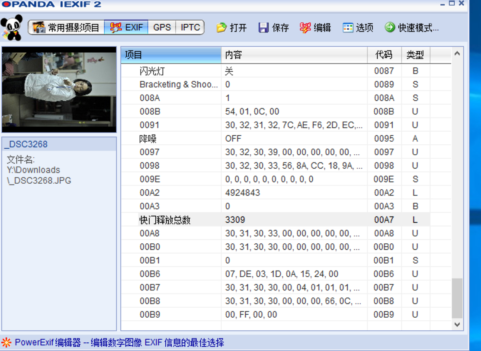
Task: Select the 008A item row
Action: pyautogui.click(x=286, y=98)
